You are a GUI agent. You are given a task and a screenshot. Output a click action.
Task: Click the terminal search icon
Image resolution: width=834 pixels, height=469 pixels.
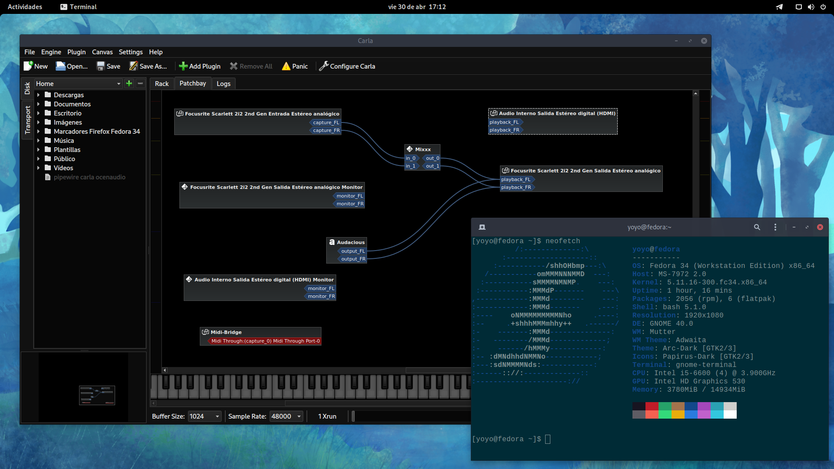757,227
